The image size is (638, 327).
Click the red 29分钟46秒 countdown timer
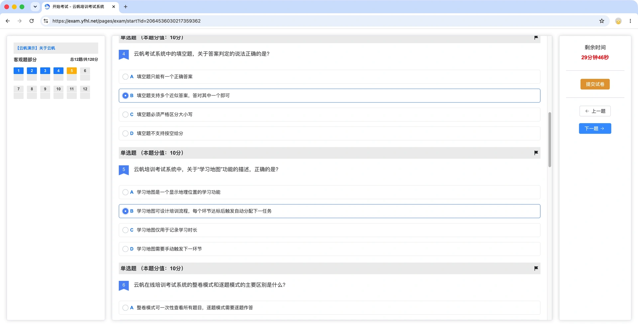coord(595,57)
